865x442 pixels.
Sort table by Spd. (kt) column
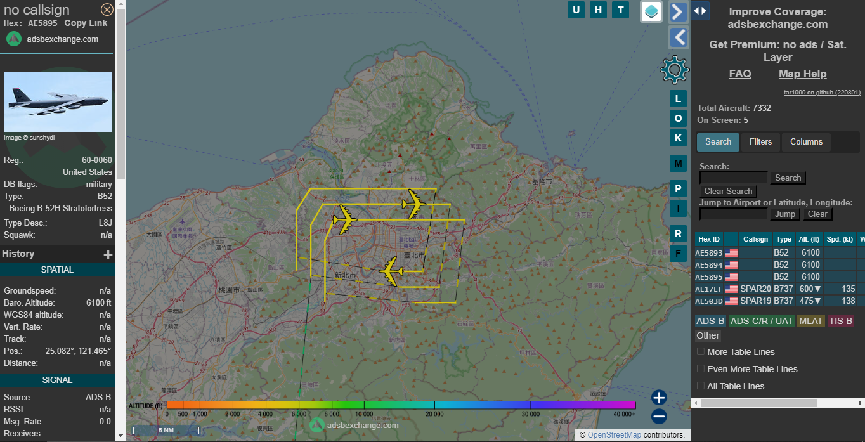(x=840, y=239)
